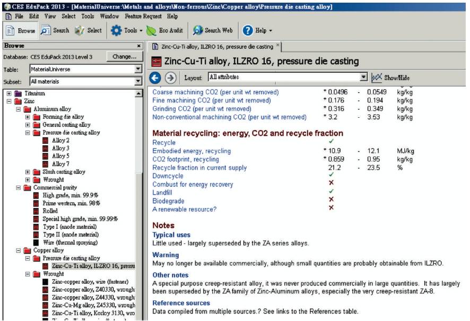Open Type I (anode material) record

click(x=70, y=227)
